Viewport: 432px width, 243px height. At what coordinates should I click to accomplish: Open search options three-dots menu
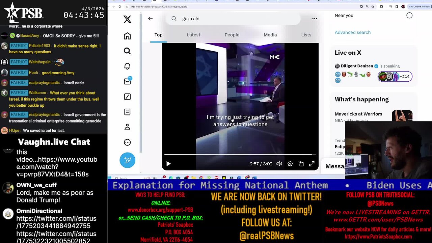[x=315, y=19]
